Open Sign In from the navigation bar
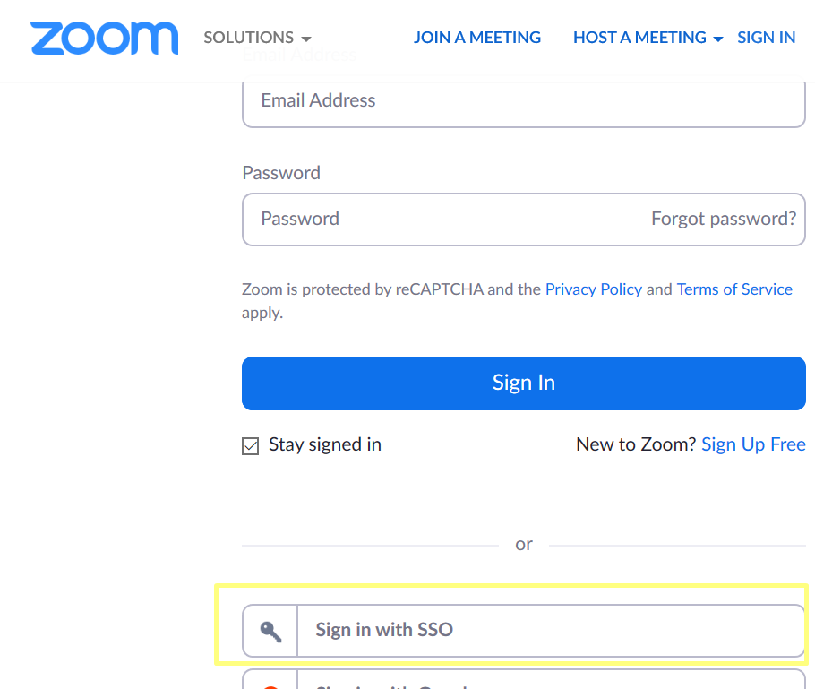 (x=766, y=38)
